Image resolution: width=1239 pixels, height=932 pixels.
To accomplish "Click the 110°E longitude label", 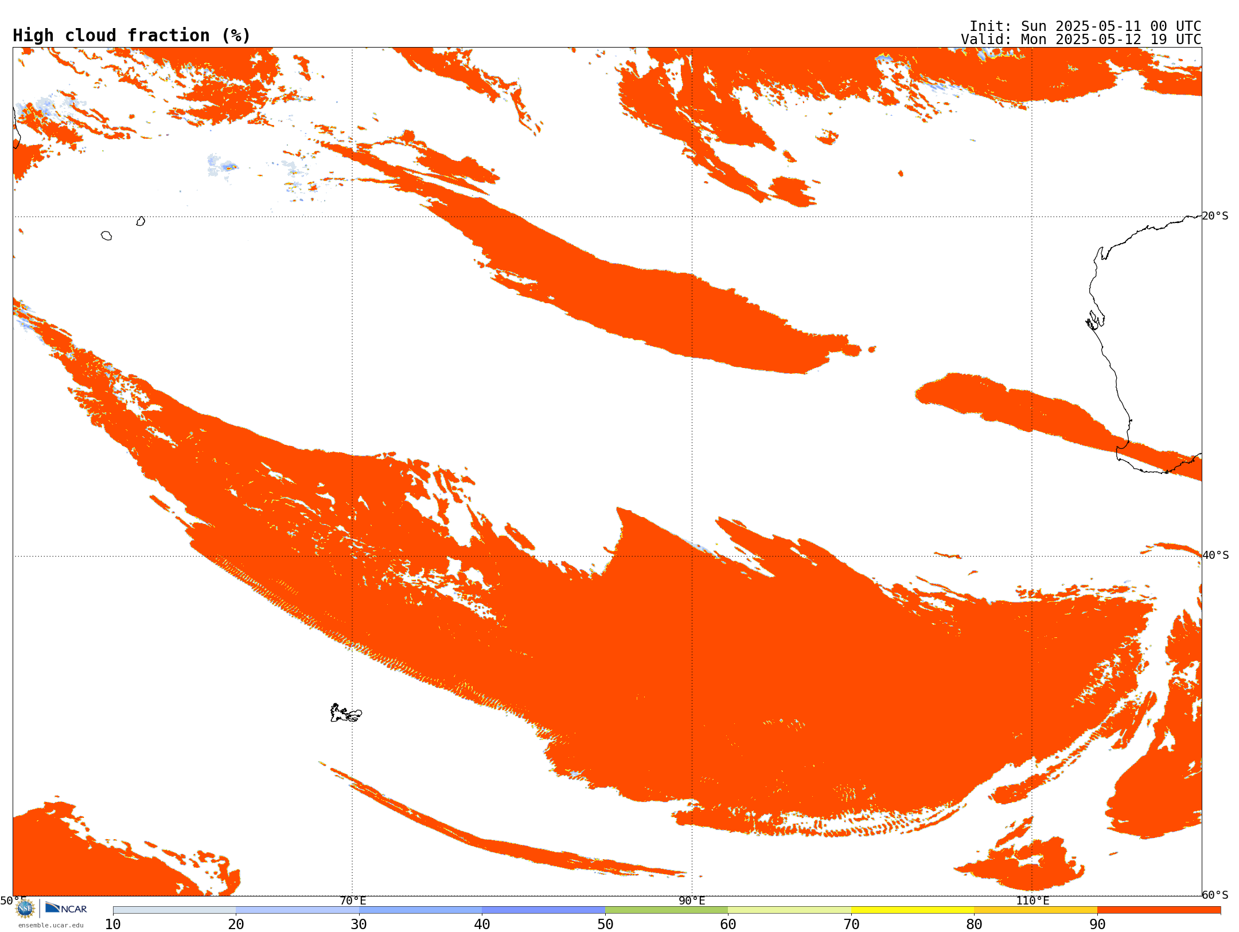I will point(1032,900).
